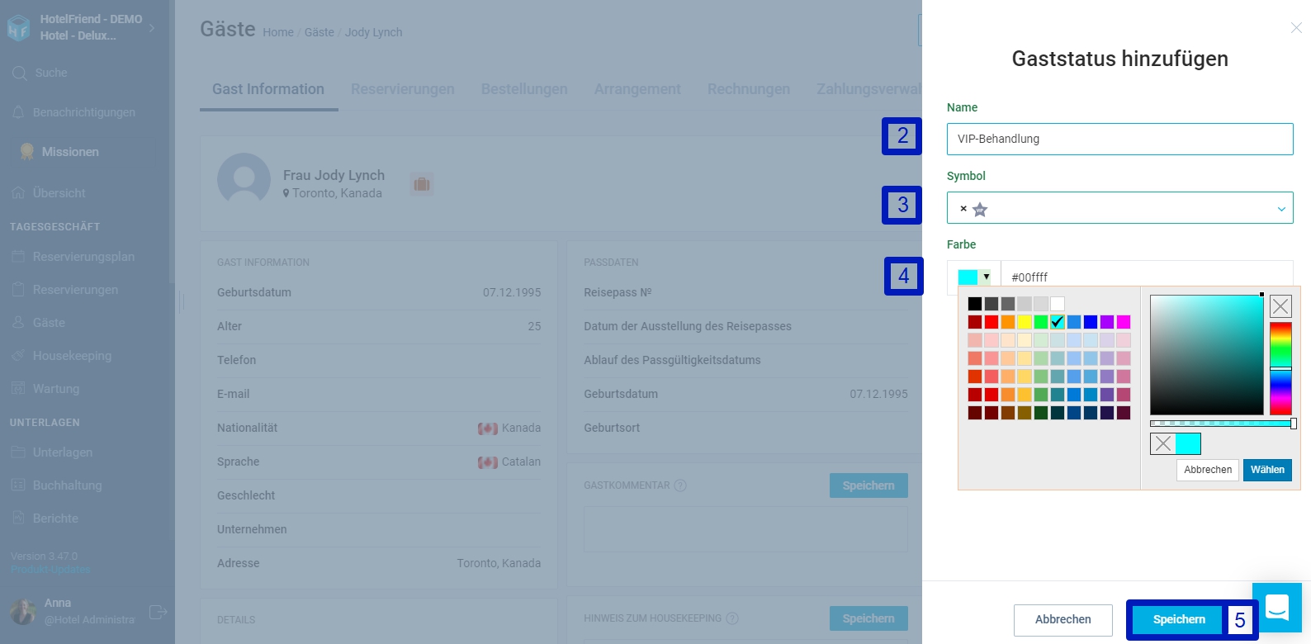1311x644 pixels.
Task: Click the logout icon next to Anna
Action: click(158, 612)
